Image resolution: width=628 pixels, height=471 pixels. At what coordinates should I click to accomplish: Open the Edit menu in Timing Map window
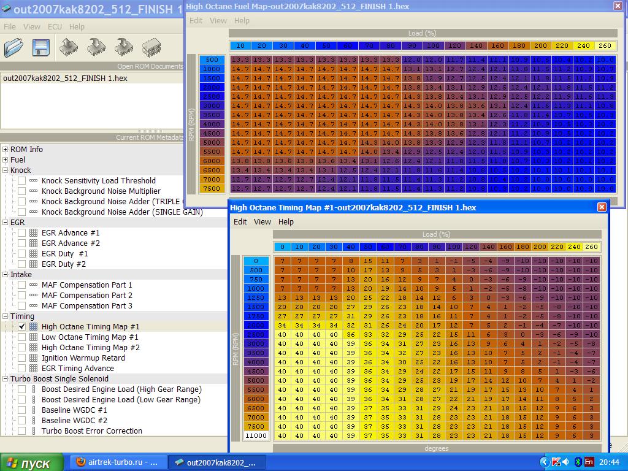[240, 221]
